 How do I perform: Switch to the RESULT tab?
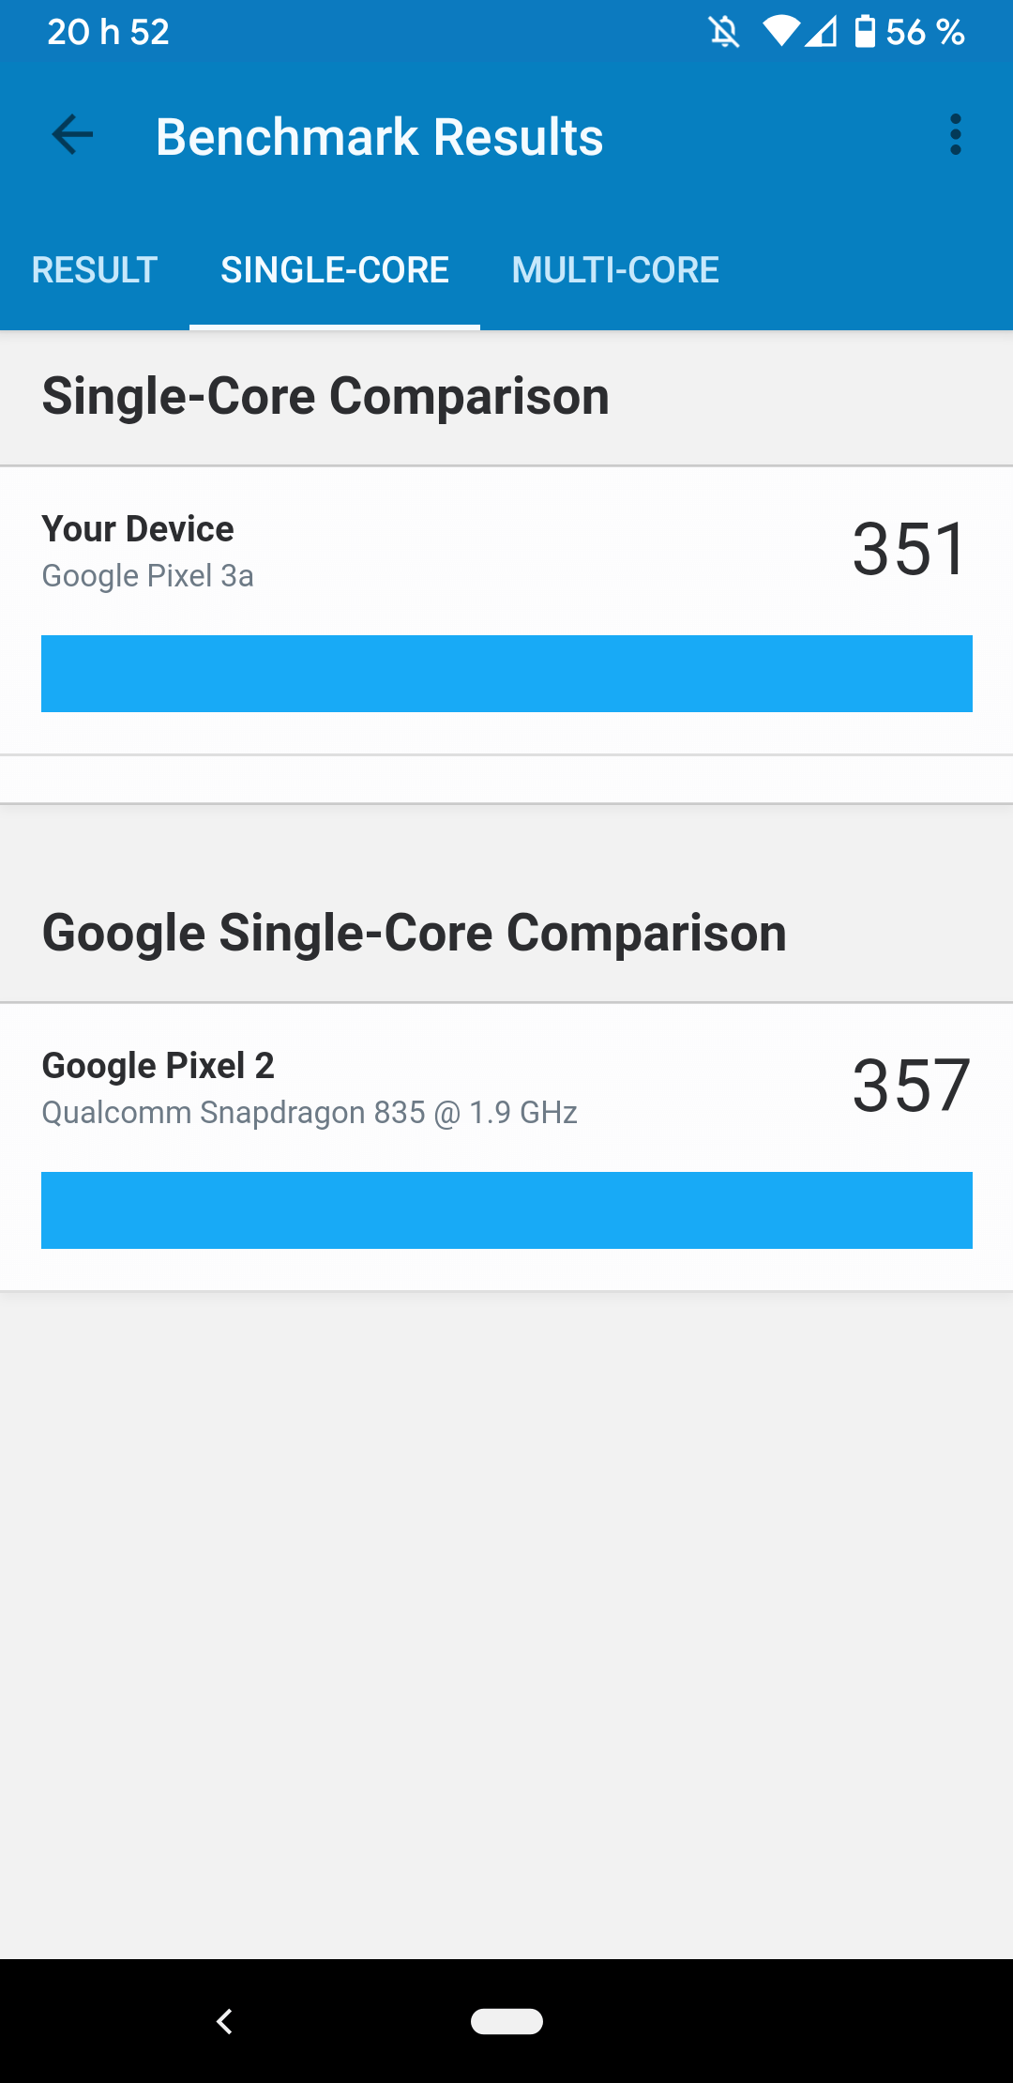pos(95,270)
